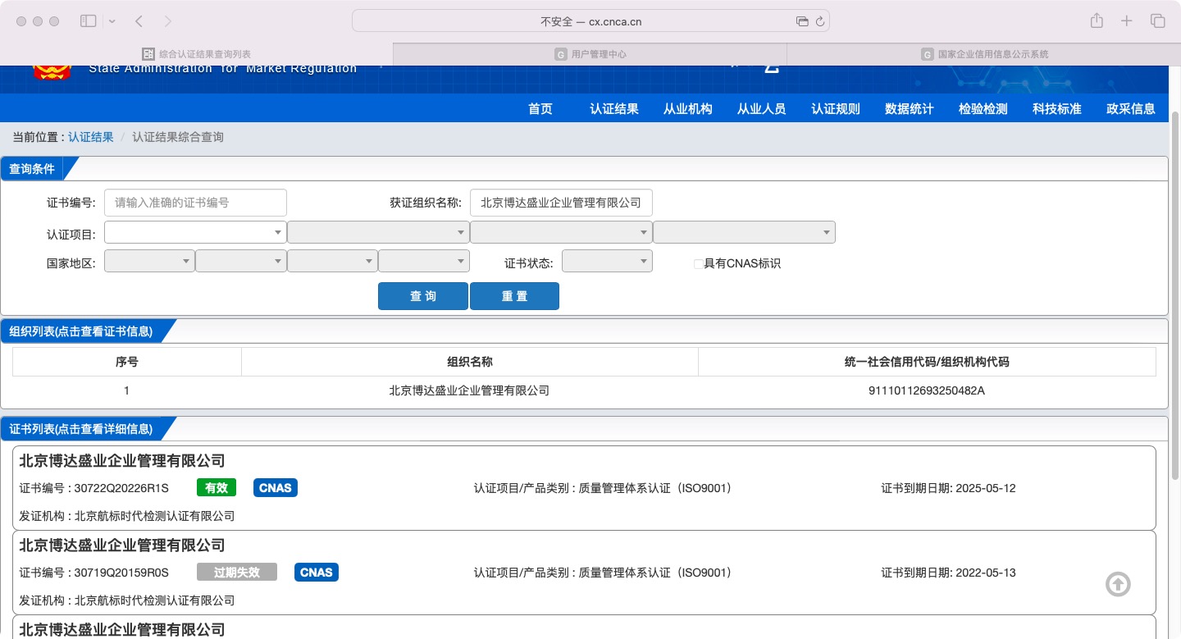Image resolution: width=1181 pixels, height=639 pixels.
Task: Focus the 证书编号 input field
Action: [195, 203]
